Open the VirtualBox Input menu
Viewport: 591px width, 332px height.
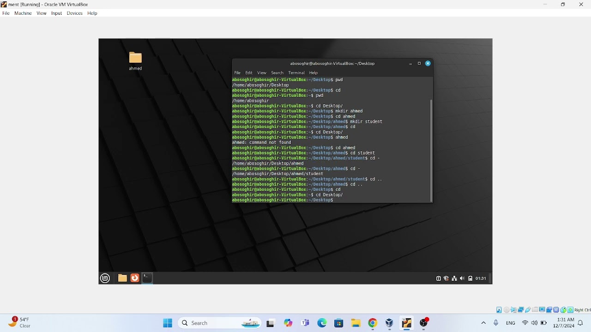(x=57, y=13)
